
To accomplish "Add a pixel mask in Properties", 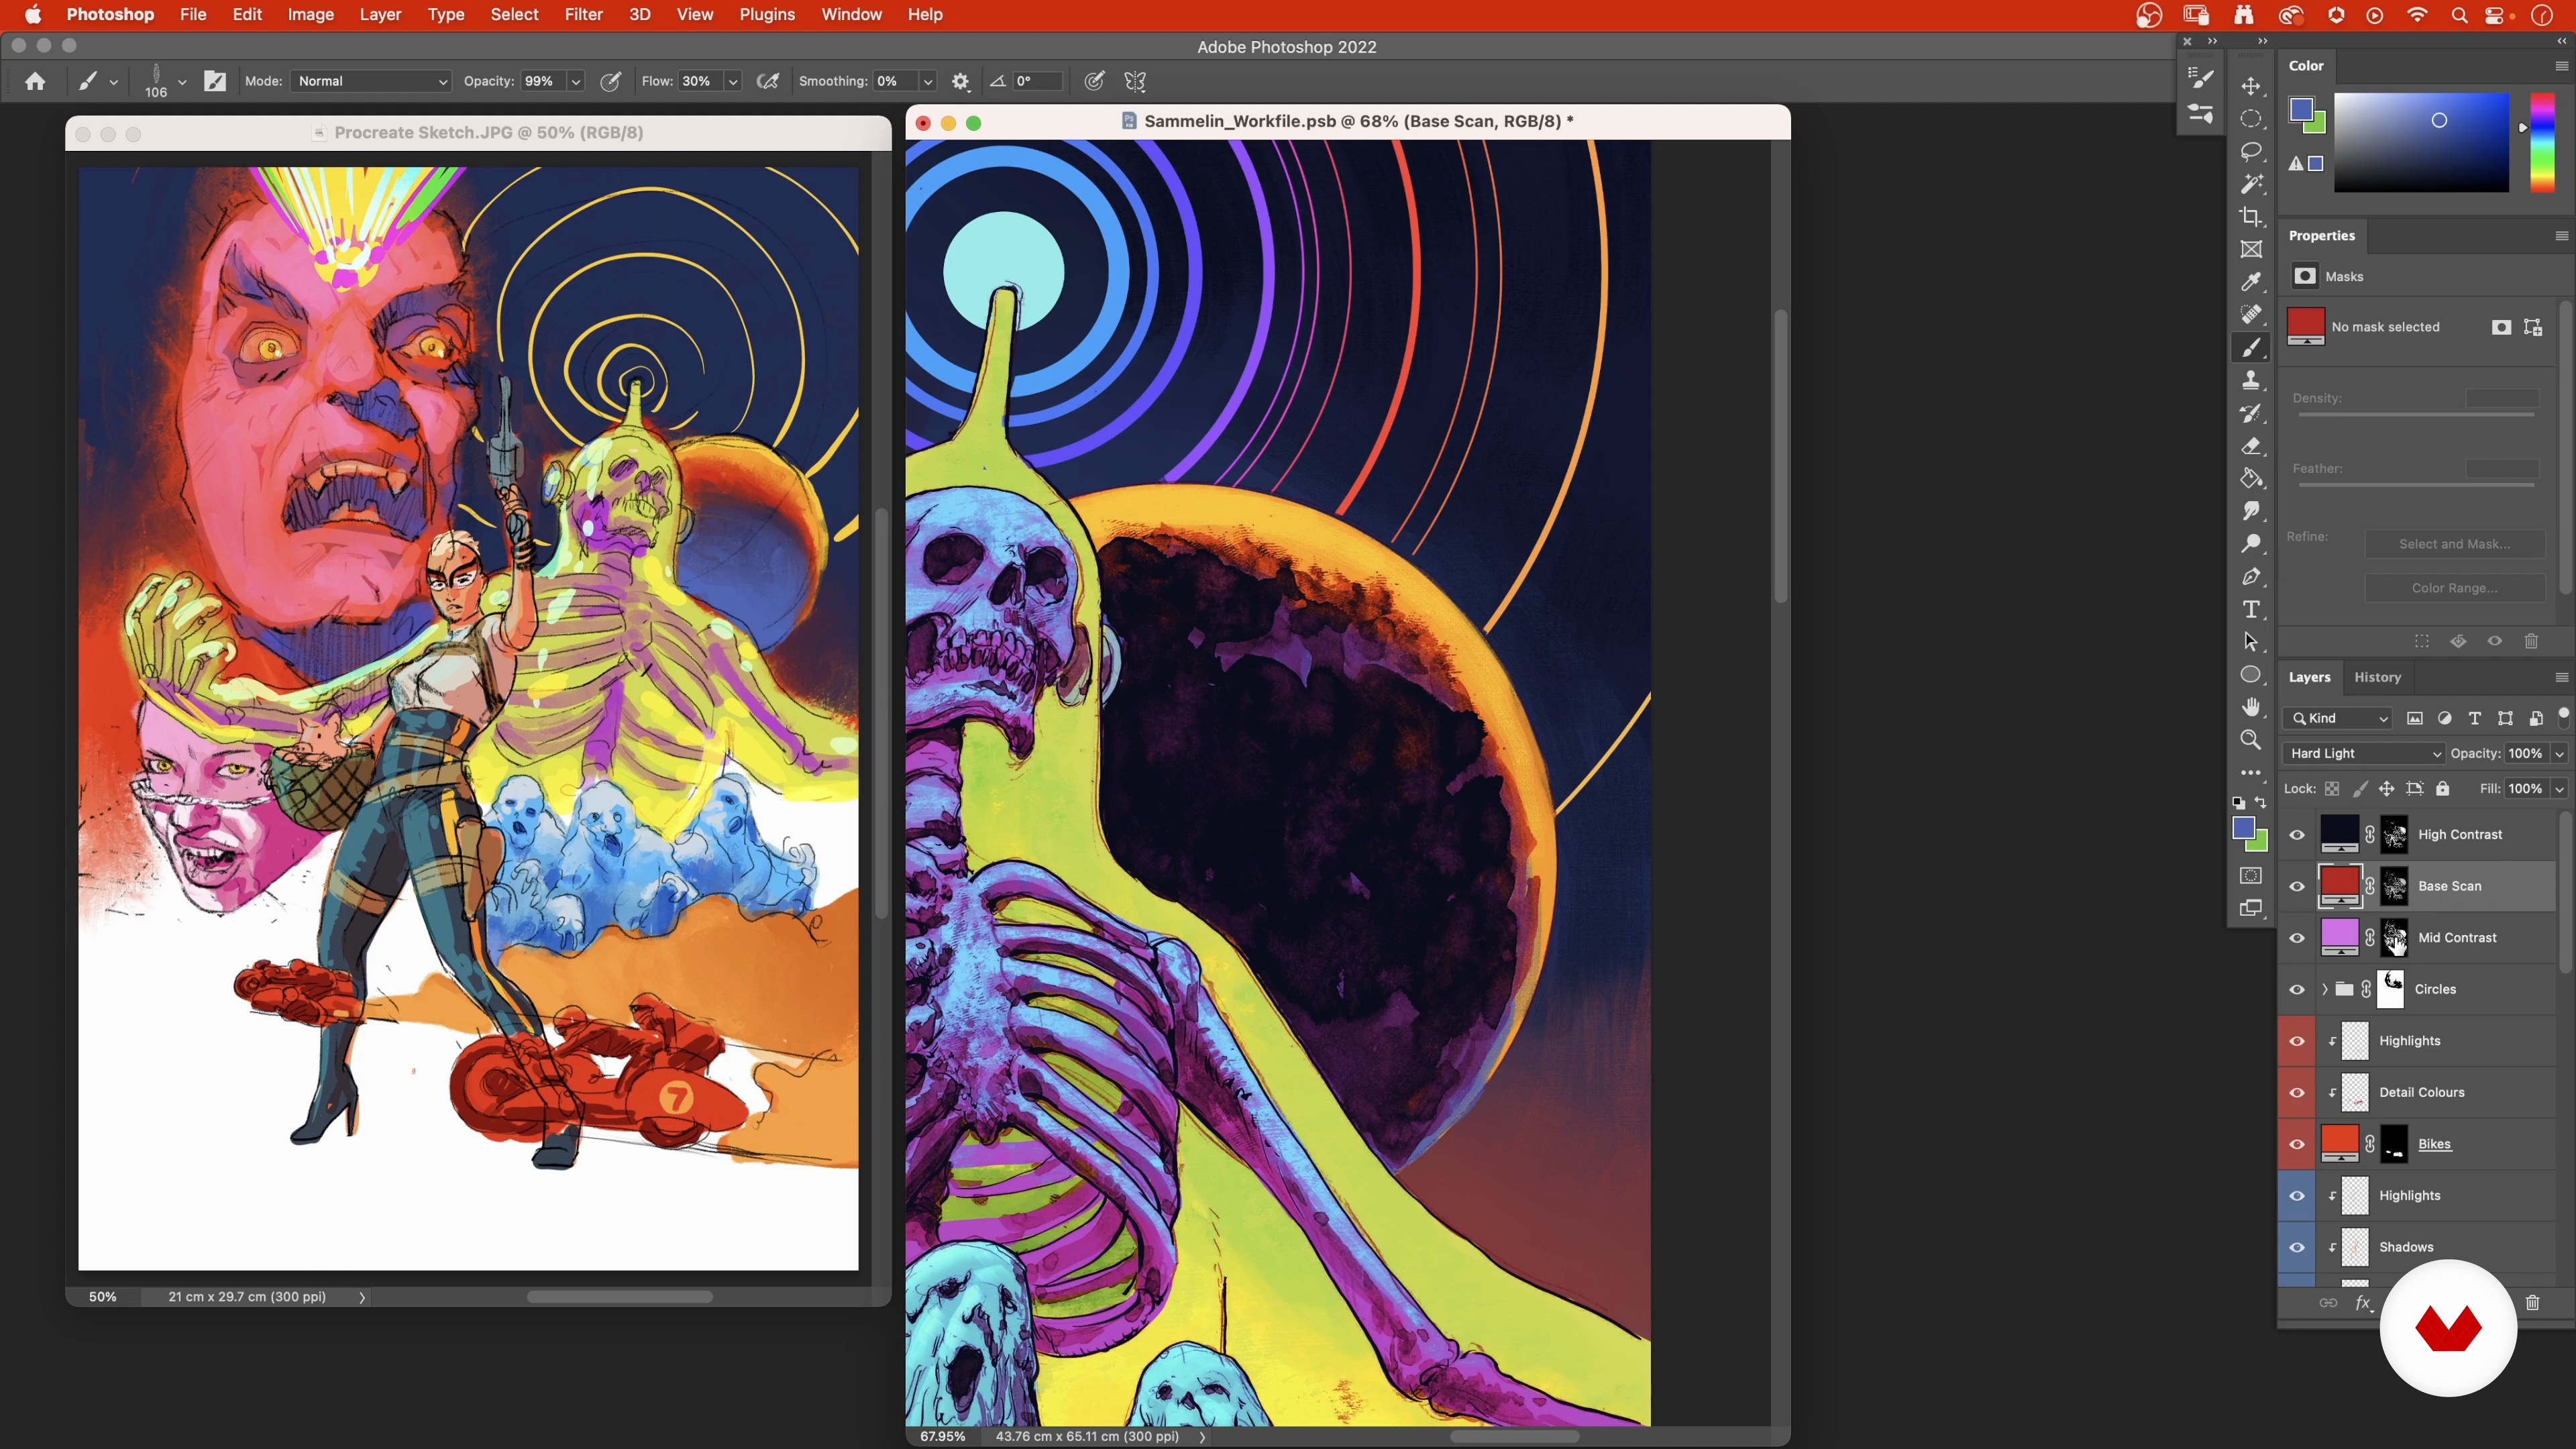I will [x=2501, y=328].
